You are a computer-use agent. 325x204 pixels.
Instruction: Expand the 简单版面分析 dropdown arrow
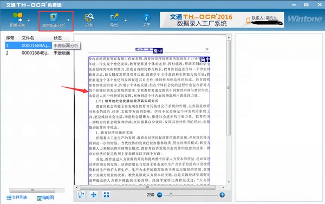68,20
